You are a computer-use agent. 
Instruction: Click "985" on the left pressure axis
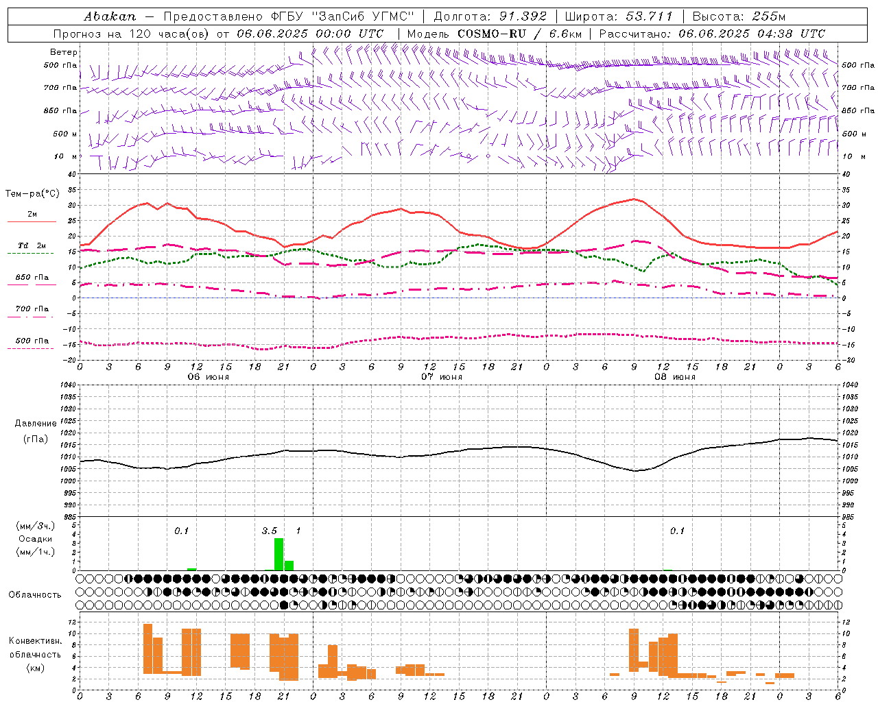[x=69, y=517]
